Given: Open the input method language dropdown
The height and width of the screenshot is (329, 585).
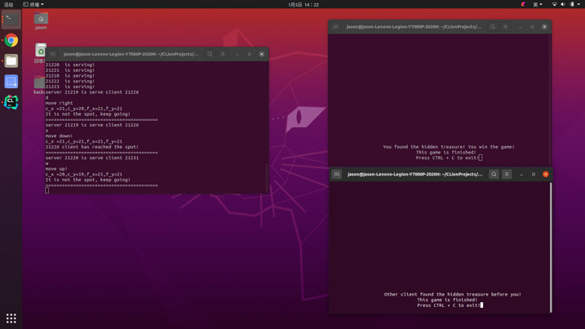Looking at the screenshot, I should (538, 4).
